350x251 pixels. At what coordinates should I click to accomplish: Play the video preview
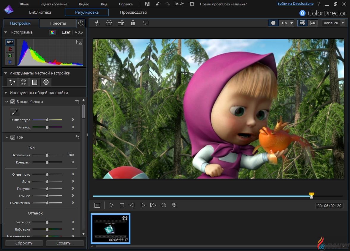click(111, 205)
